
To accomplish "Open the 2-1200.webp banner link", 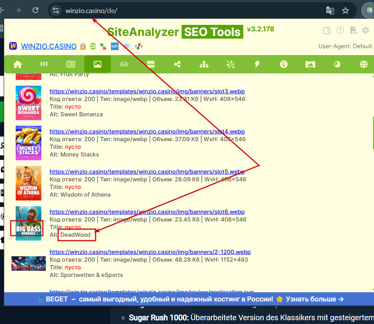I will [x=150, y=252].
